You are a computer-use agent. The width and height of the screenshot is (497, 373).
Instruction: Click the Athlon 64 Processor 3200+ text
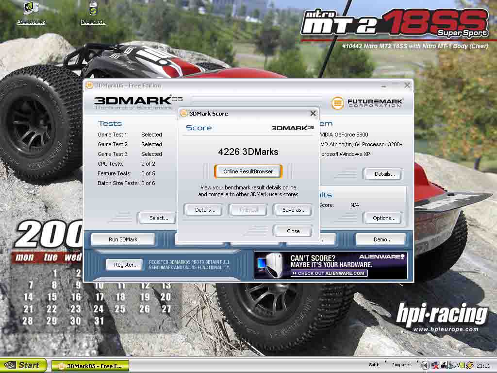[361, 144]
